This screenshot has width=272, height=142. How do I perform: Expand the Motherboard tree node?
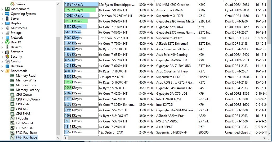coord(2,9)
